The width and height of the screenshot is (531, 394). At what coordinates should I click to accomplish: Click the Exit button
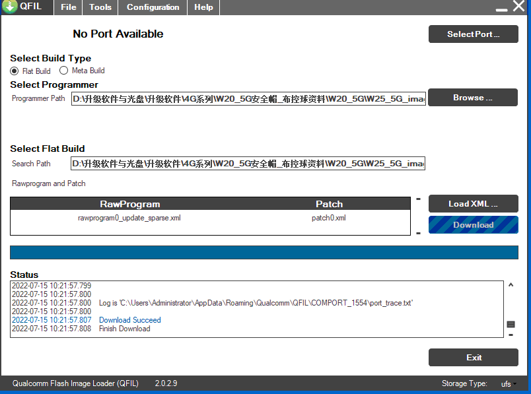click(x=473, y=358)
